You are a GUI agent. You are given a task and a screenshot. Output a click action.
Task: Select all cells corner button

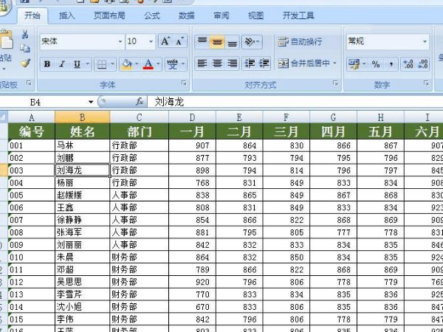pyautogui.click(x=4, y=117)
